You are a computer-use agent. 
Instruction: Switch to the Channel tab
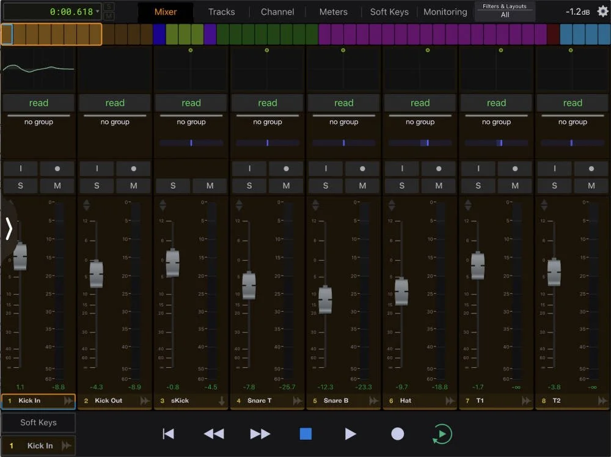[277, 12]
